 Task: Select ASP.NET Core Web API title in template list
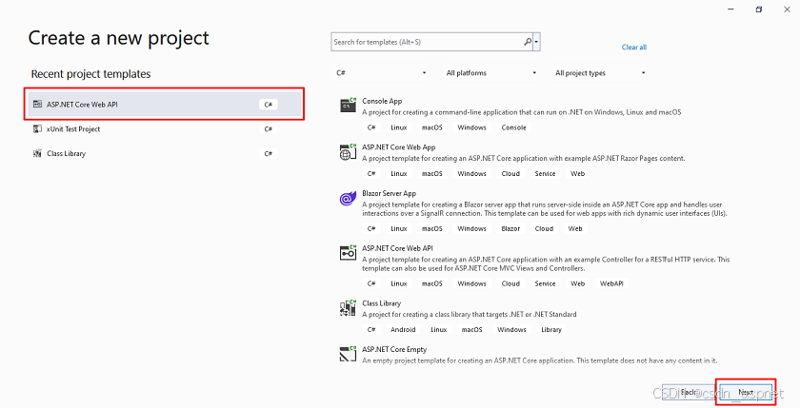(397, 248)
